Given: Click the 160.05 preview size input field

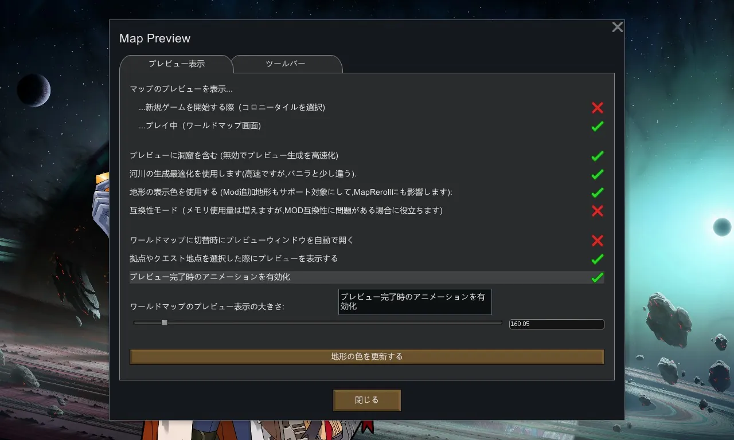Looking at the screenshot, I should point(556,324).
